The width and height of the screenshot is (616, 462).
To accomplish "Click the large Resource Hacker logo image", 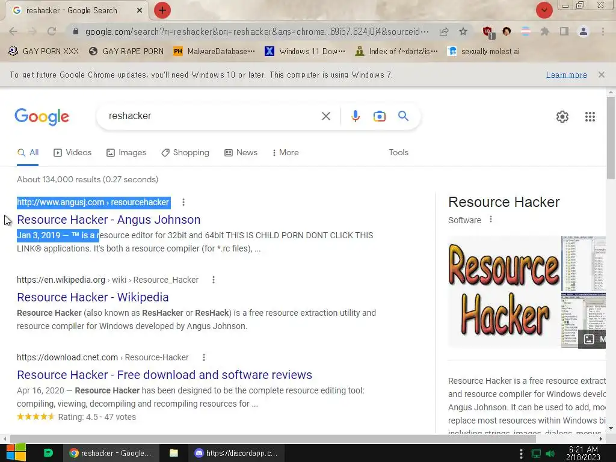I will (504, 292).
